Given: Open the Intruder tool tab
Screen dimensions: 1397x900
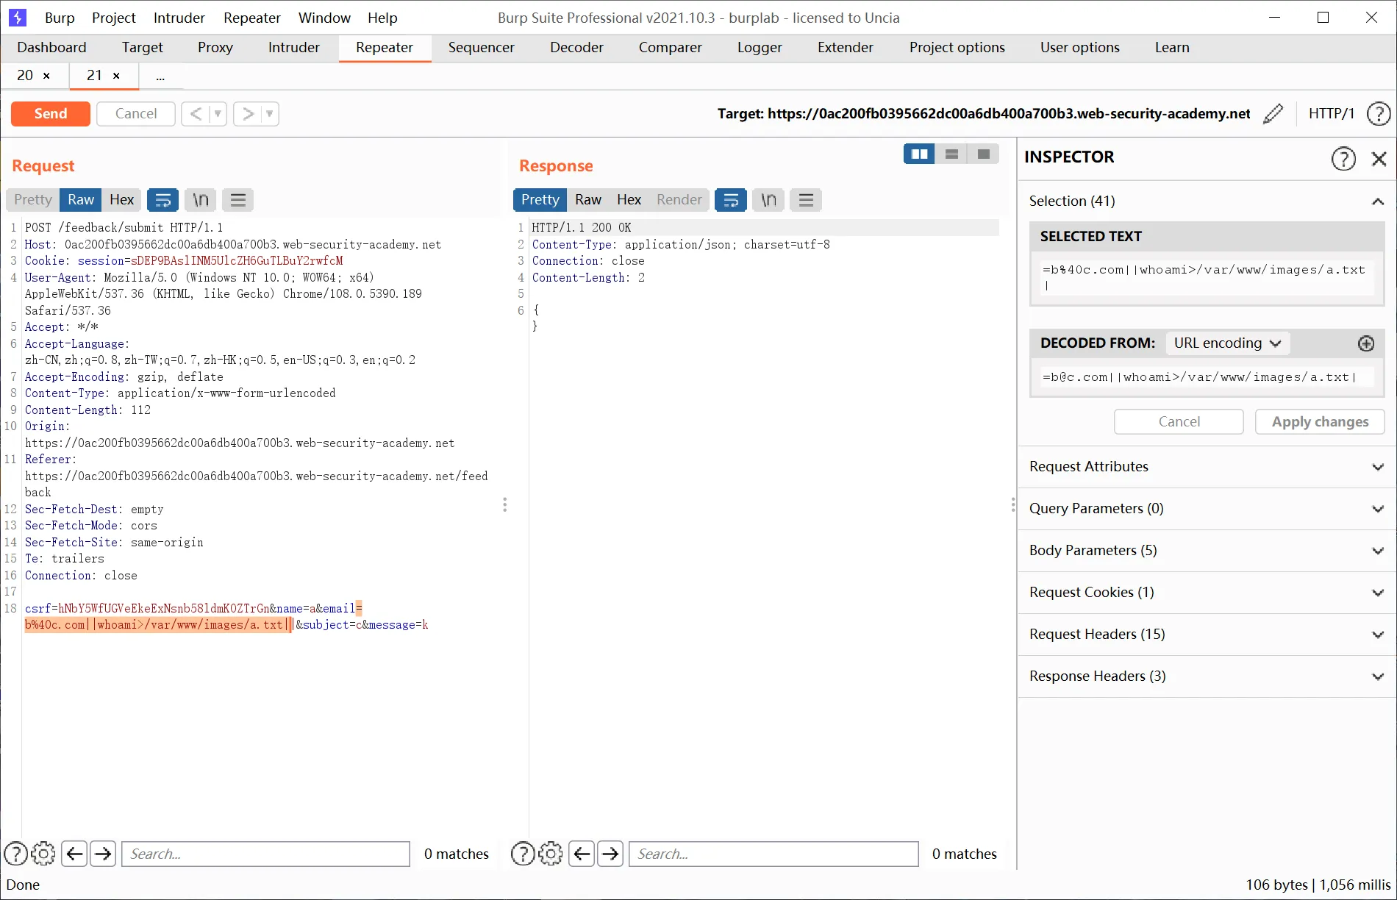Looking at the screenshot, I should pyautogui.click(x=294, y=48).
